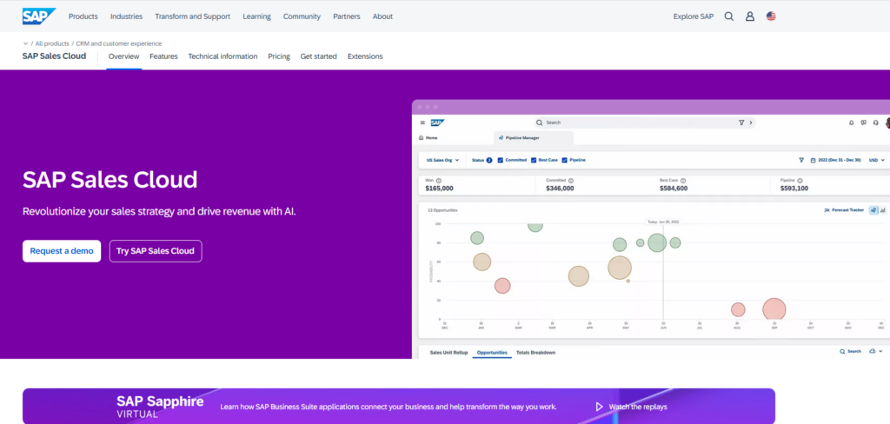
Task: Expand the US Sales Org dropdown
Action: (x=442, y=160)
